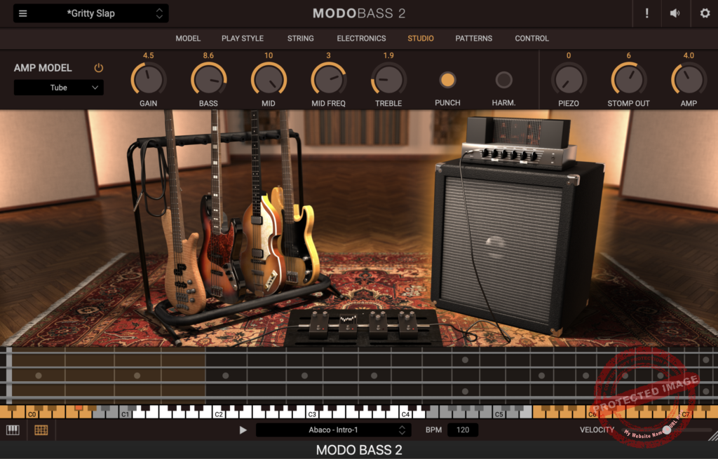718x459 pixels.
Task: Click the BPM 120 field
Action: pos(463,430)
